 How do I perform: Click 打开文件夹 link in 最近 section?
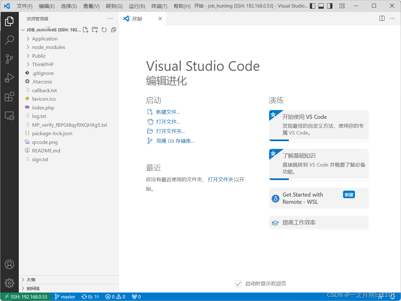tap(221, 180)
